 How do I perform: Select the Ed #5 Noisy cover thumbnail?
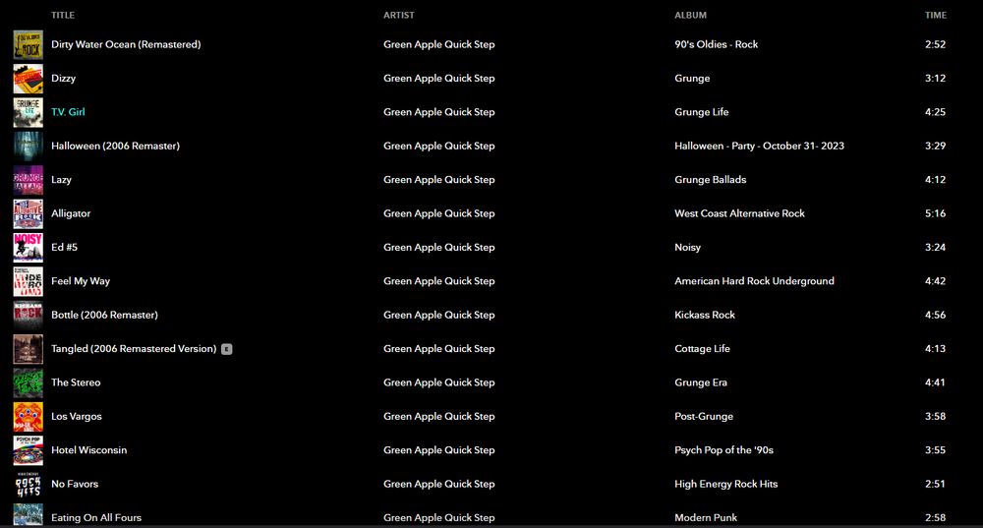point(29,248)
